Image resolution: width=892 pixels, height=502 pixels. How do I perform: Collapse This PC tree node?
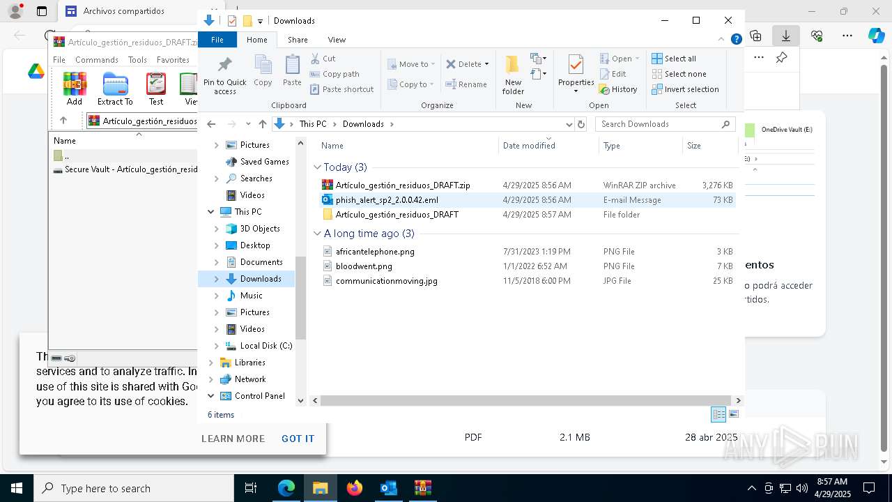[211, 212]
